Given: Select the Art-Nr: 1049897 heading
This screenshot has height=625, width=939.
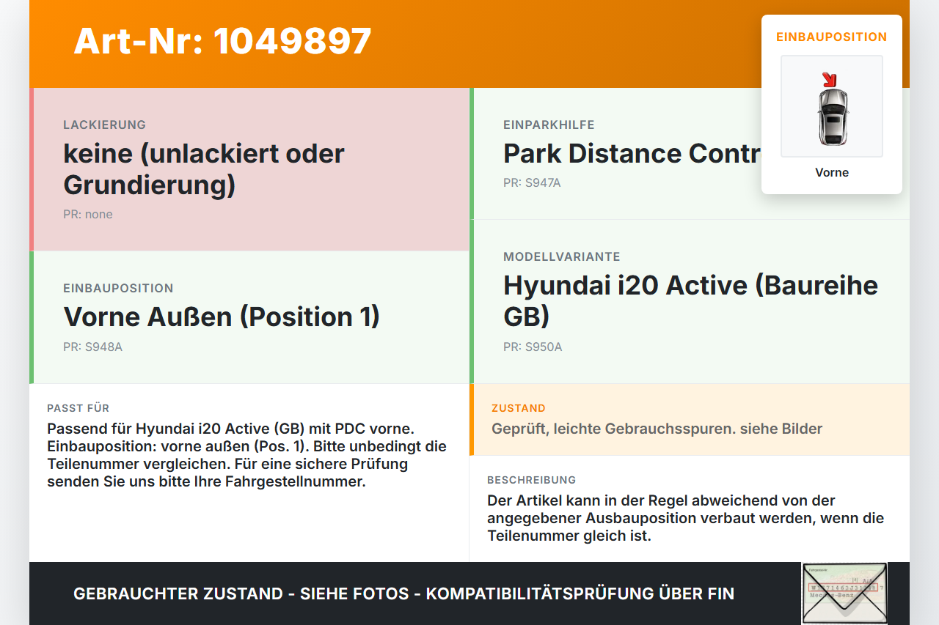Looking at the screenshot, I should pos(222,41).
